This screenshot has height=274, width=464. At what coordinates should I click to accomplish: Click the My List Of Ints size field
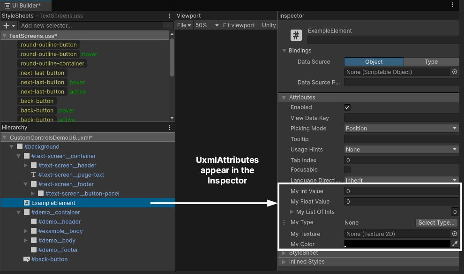455,212
